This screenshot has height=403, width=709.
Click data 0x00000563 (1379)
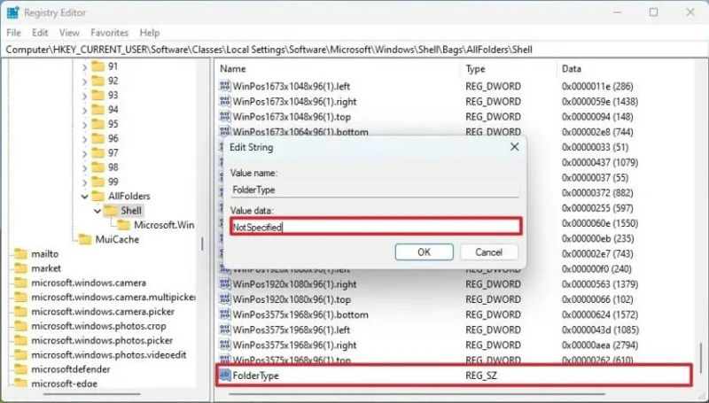[x=600, y=284]
